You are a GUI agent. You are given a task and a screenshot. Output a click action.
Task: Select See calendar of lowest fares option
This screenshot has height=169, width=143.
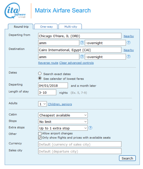point(40,78)
